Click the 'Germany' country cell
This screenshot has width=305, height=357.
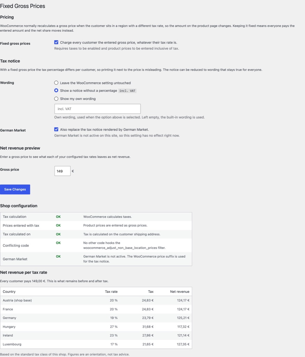tap(9, 318)
